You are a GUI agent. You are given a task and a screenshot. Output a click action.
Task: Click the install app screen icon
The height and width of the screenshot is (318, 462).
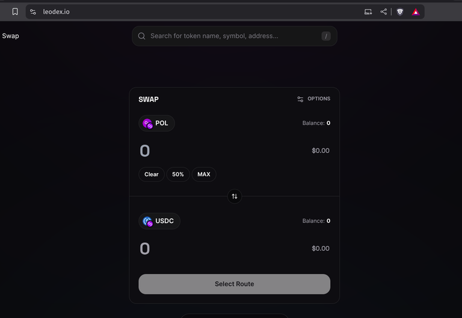[368, 12]
